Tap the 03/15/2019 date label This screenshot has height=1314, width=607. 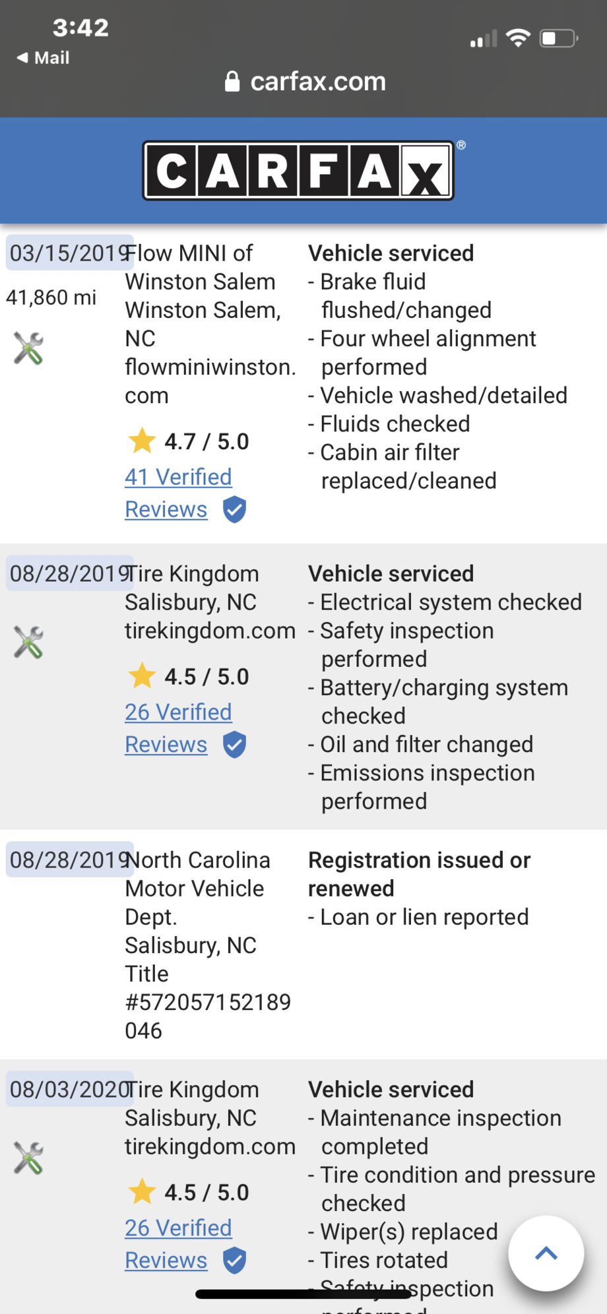(x=70, y=253)
